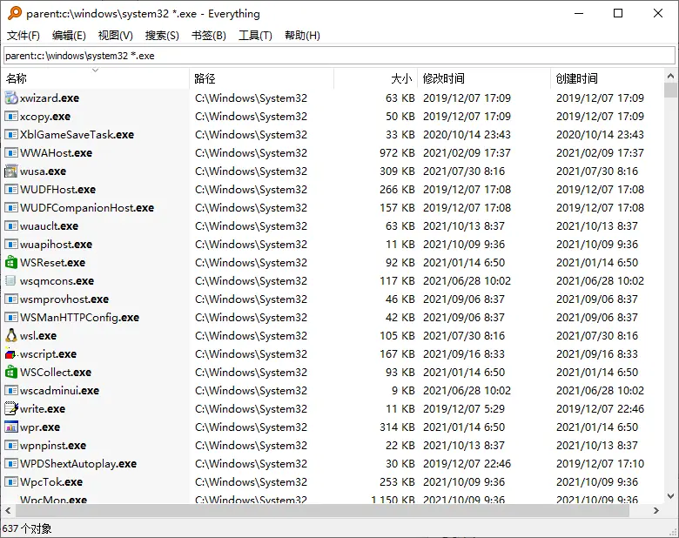Select the WSManHTTPConfig.exe file name
This screenshot has width=679, height=538.
(x=80, y=318)
